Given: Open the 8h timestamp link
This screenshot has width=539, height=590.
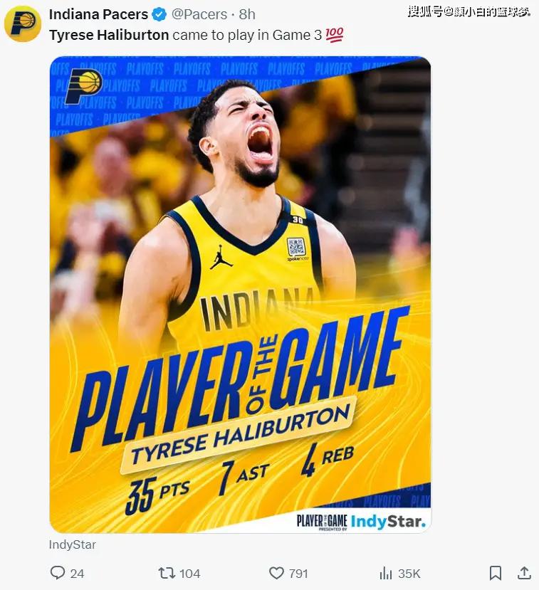Looking at the screenshot, I should (247, 14).
